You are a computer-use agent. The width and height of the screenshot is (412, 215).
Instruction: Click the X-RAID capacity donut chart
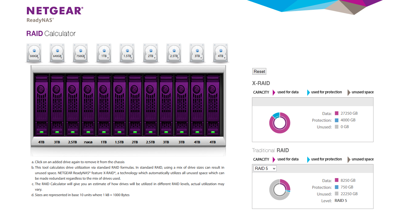tap(279, 123)
